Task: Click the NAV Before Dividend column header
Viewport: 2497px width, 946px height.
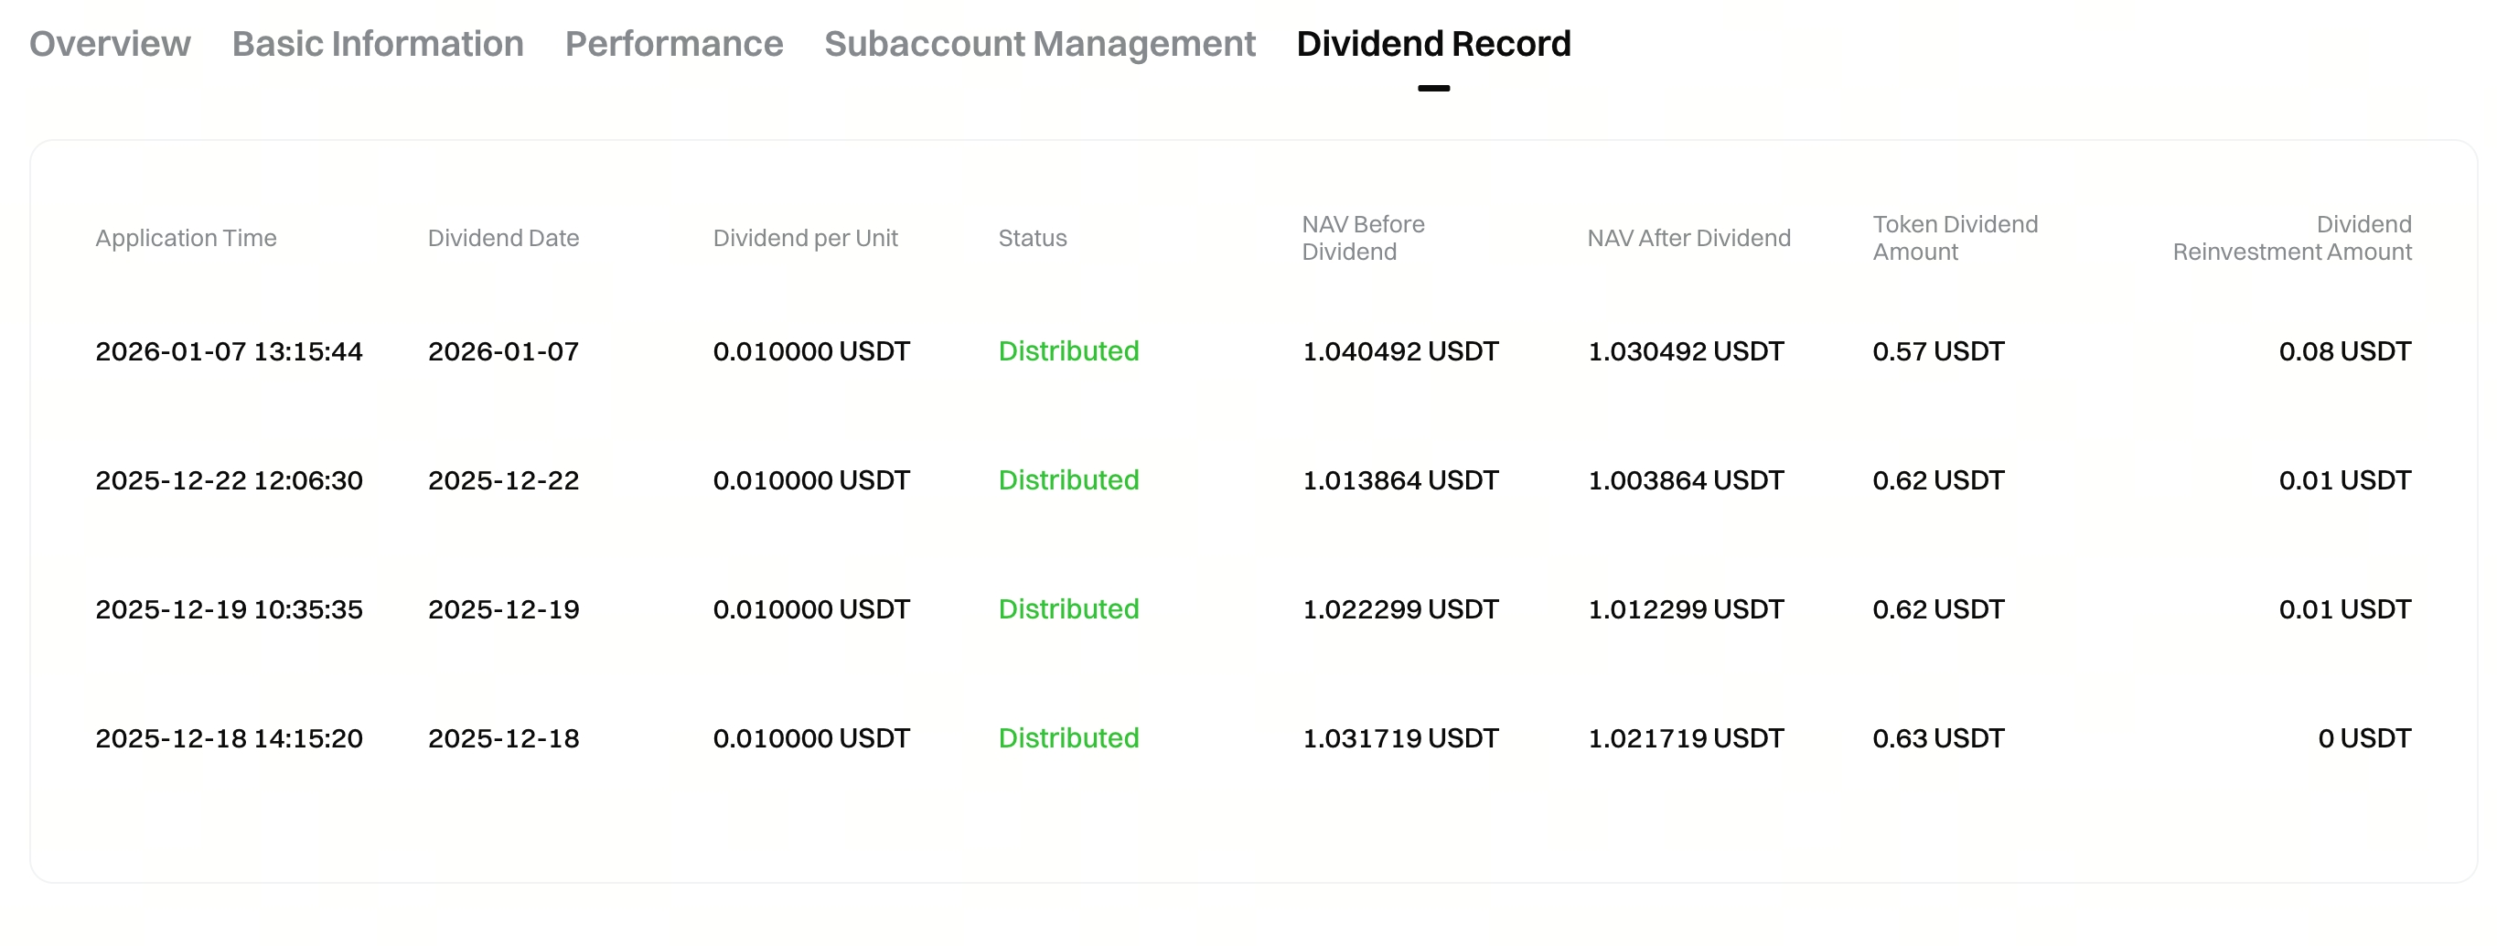Action: click(1362, 238)
